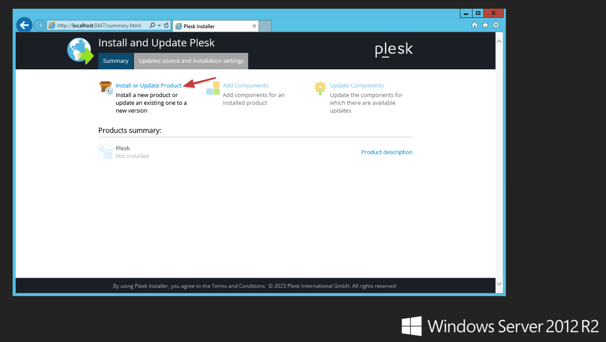The height and width of the screenshot is (342, 606).
Task: Click the refresh icon in address bar
Action: tap(166, 26)
